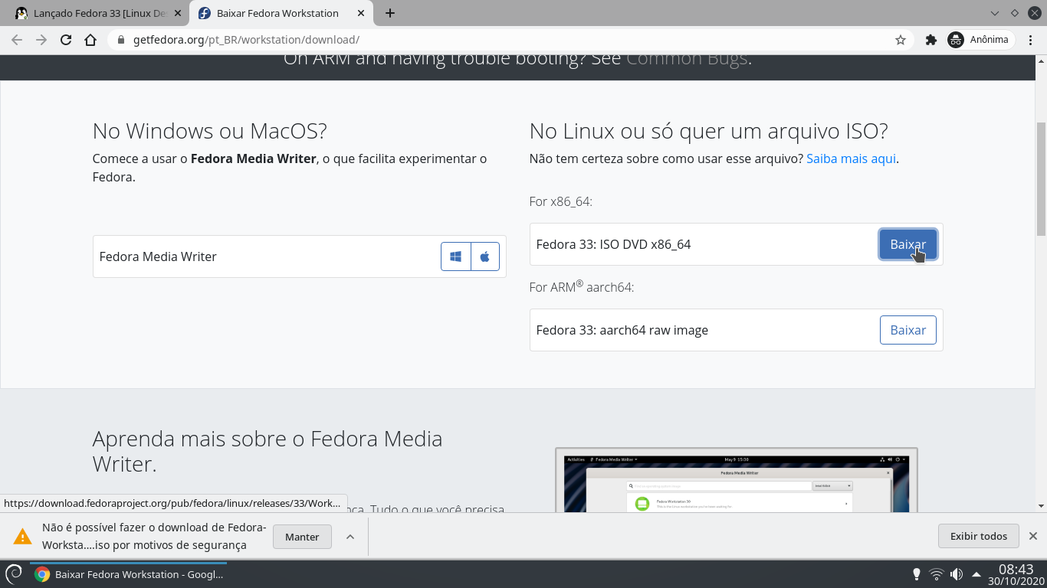Screen dimensions: 1047x588
Task: Open the Extensions puzzle icon
Action: coord(931,40)
